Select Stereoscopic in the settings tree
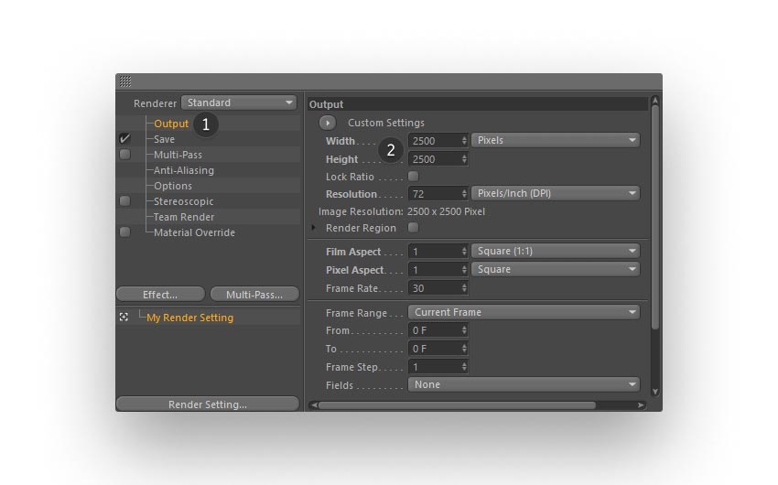 click(x=184, y=201)
